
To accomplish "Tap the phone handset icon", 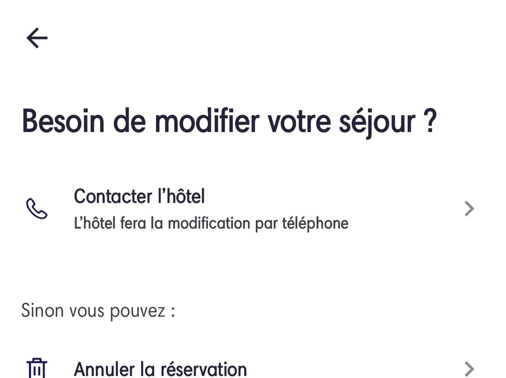I will click(37, 209).
